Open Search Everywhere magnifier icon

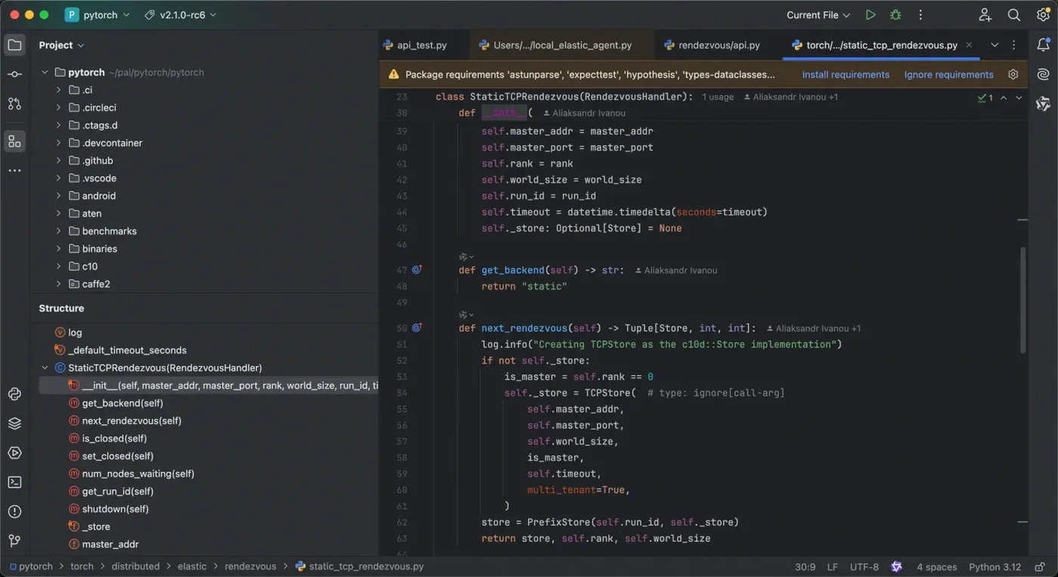(1014, 15)
